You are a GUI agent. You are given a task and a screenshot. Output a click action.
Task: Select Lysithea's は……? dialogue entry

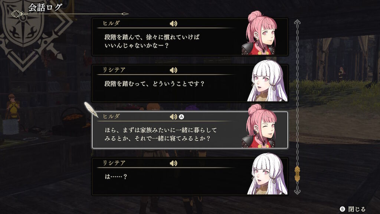click(x=190, y=176)
